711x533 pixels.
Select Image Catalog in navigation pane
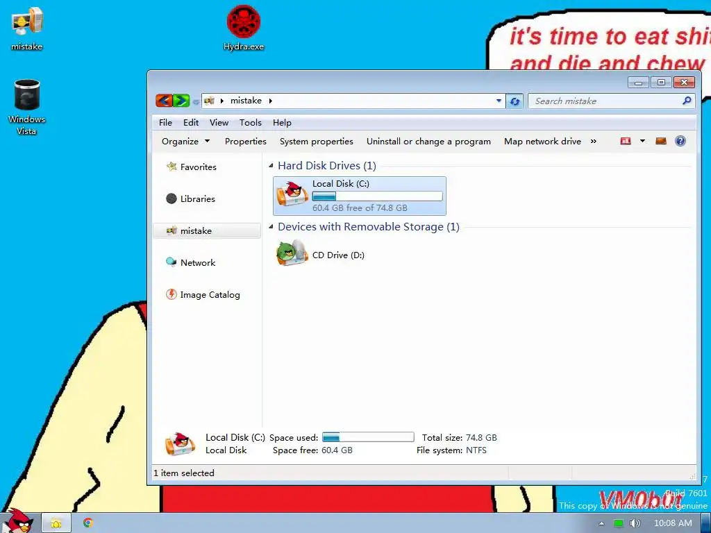[210, 294]
